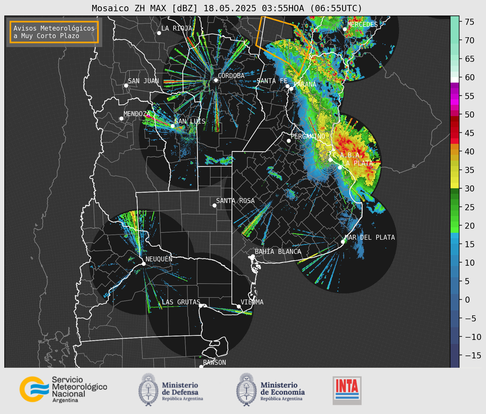
Task: Click the green 25 dBZ band on color scale
Action: [x=454, y=207]
